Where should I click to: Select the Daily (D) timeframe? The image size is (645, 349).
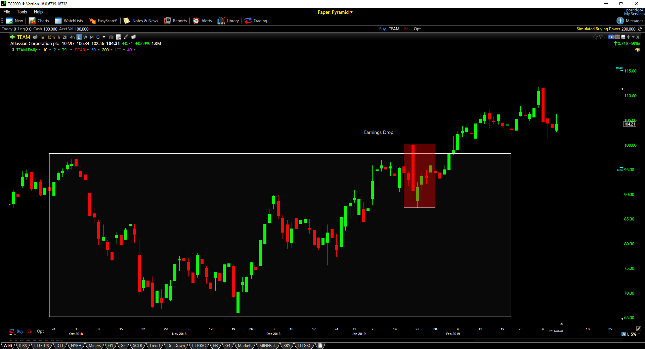point(79,37)
